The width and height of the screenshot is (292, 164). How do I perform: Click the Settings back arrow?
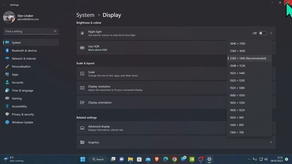[5, 5]
